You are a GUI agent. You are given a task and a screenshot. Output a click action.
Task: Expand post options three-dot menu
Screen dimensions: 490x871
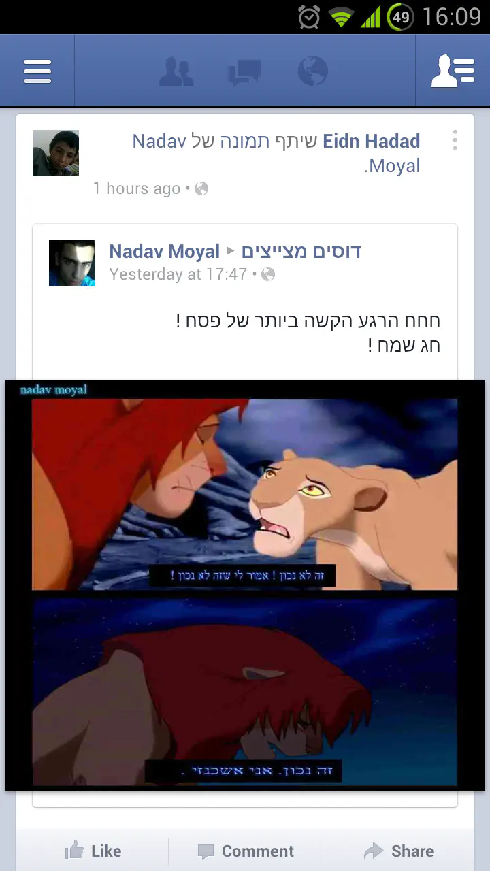click(455, 141)
